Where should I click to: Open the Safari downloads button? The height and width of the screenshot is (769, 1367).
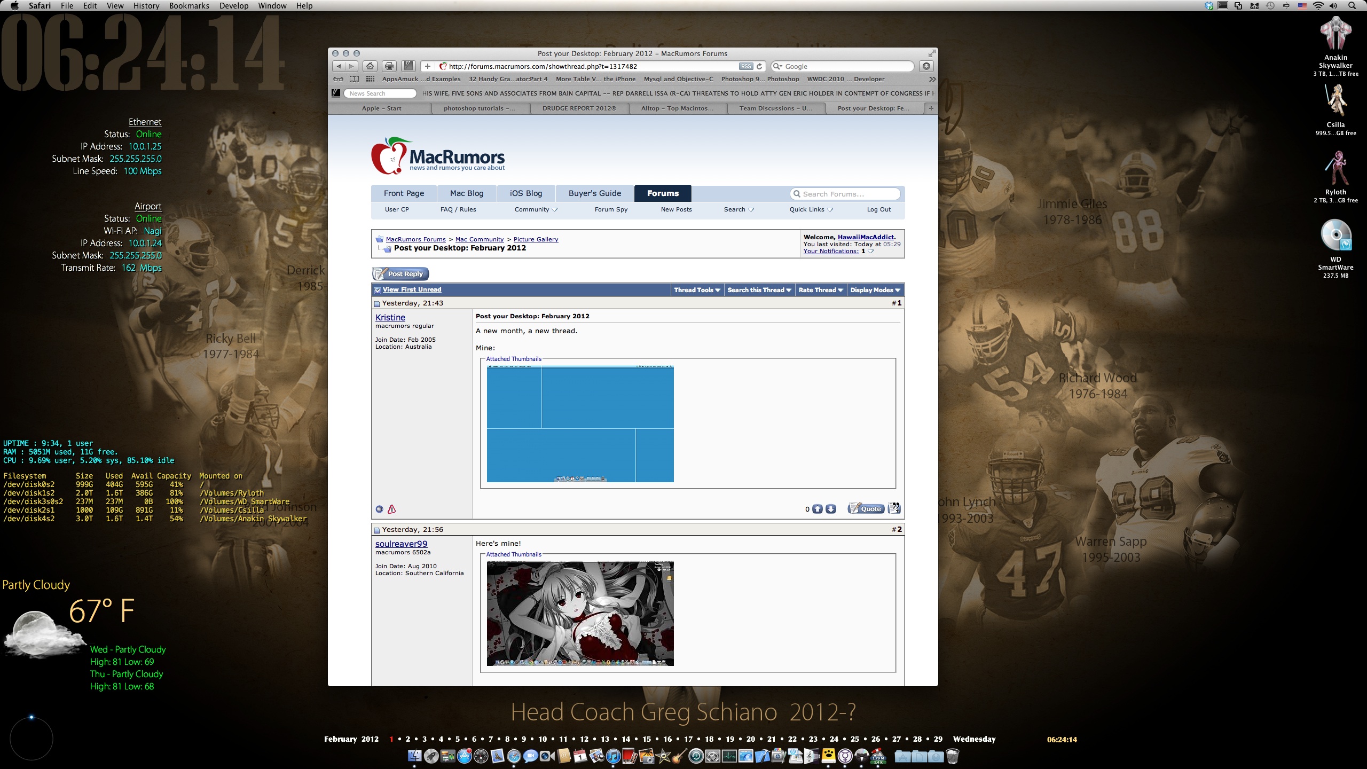926,66
